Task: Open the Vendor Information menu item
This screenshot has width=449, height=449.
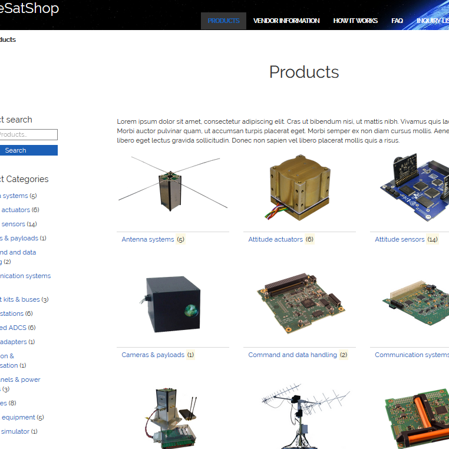Action: [286, 21]
